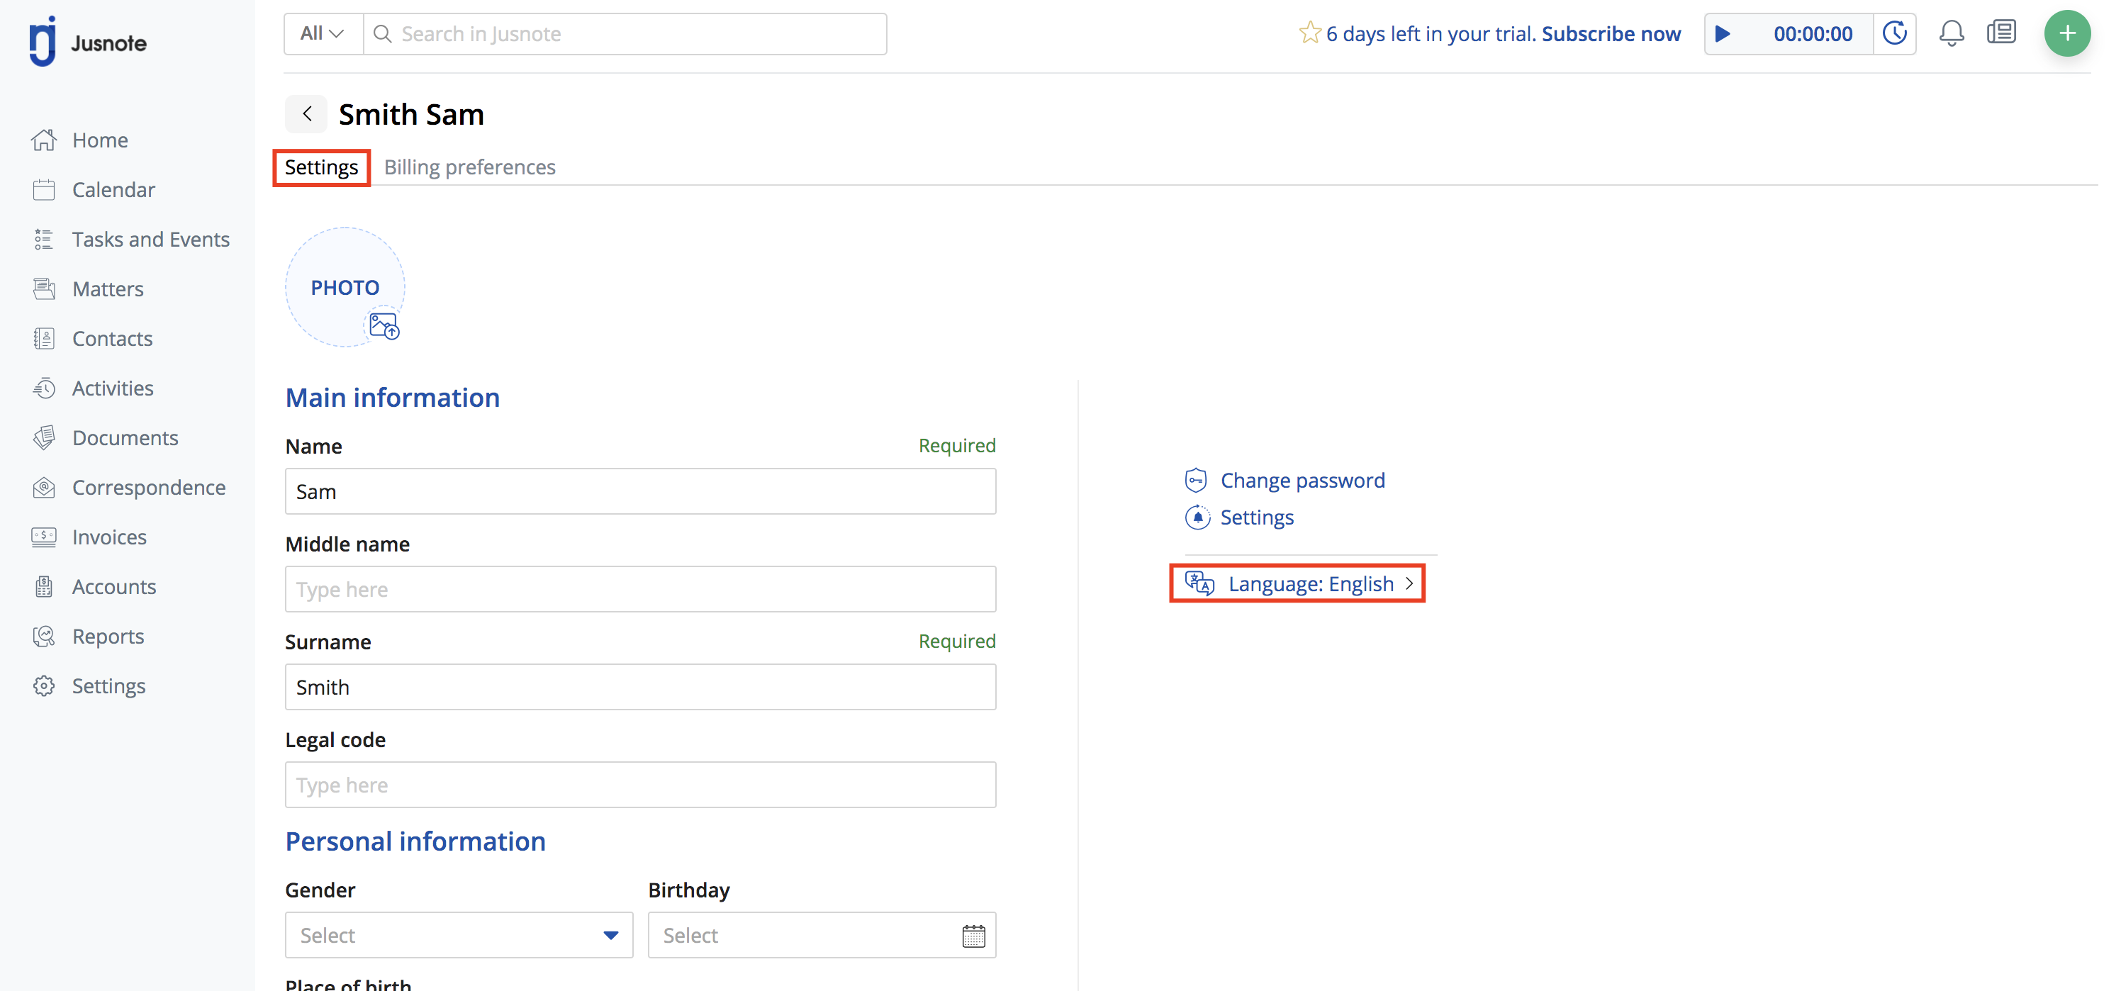Expand the Language: English chevron
The height and width of the screenshot is (991, 2121).
pos(1409,583)
